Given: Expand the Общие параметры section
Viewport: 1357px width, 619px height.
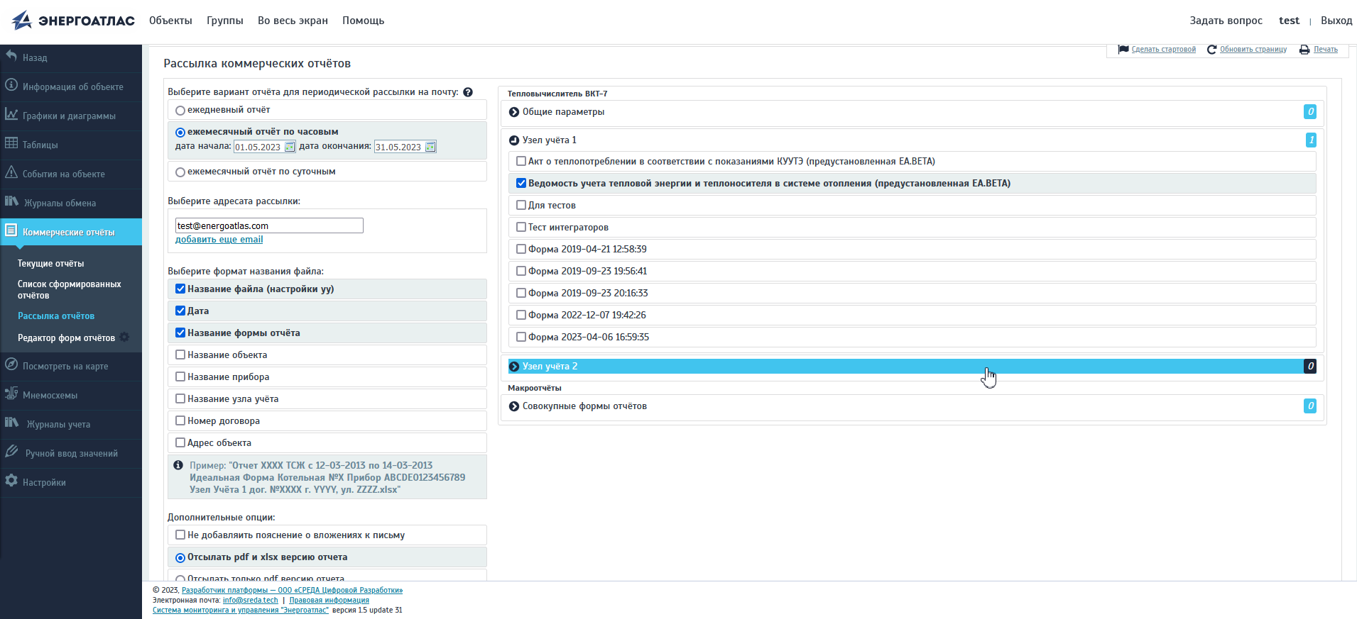Looking at the screenshot, I should [x=514, y=112].
